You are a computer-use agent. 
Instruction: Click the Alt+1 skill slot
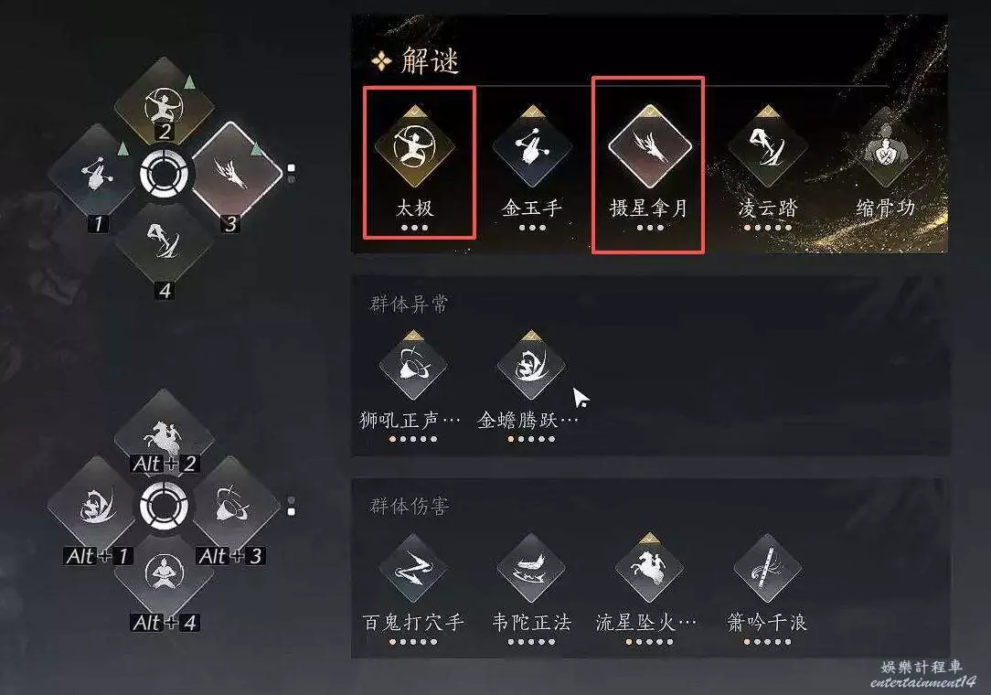pos(93,505)
